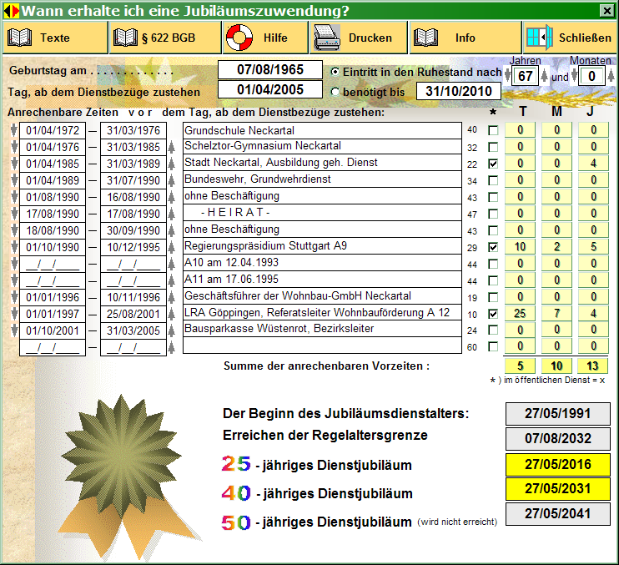This screenshot has width=619, height=565.
Task: Click the yellow 25-year jubilee date 27/05/2016
Action: [x=557, y=465]
